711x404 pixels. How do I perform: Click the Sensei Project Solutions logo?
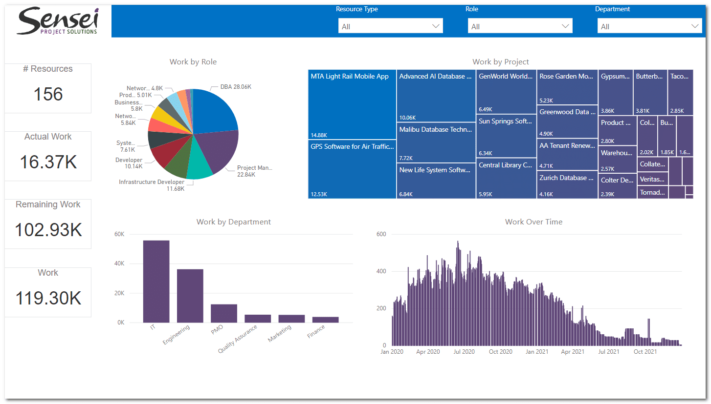[x=58, y=21]
